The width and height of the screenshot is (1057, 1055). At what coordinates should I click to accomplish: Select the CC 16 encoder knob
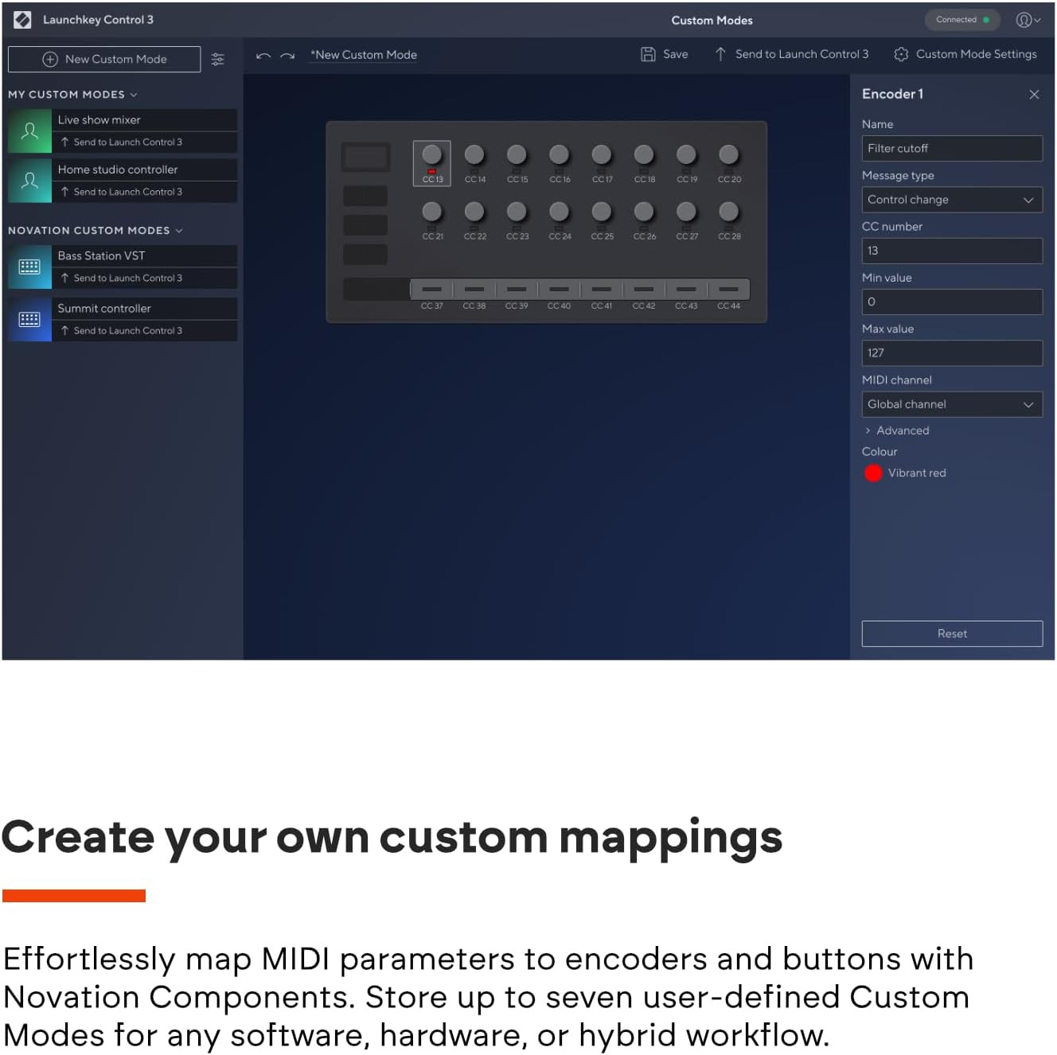click(560, 154)
